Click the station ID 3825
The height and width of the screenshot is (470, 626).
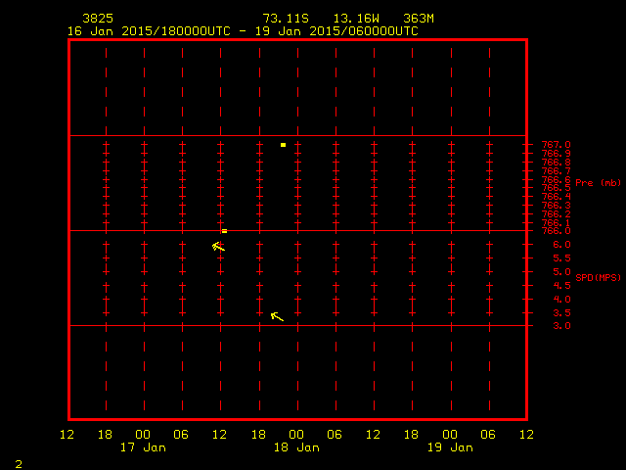pyautogui.click(x=98, y=19)
